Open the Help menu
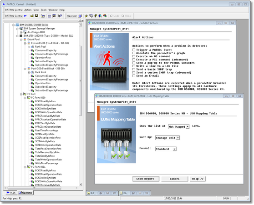Viewport: 254px width, 205px height. tap(62, 10)
